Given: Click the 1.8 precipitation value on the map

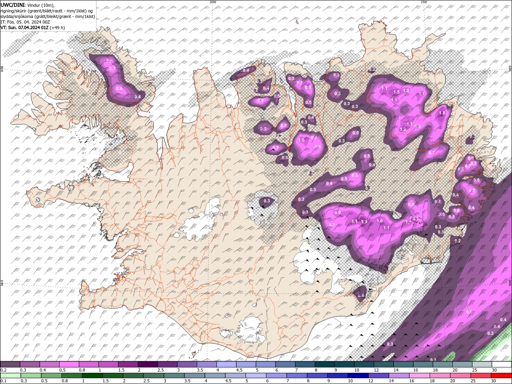Looking at the screenshot, I should pos(442,113).
